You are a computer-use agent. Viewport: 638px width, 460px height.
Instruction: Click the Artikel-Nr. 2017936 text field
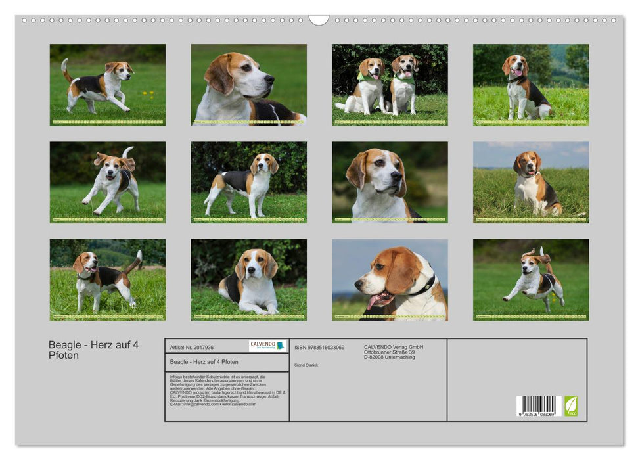coord(192,348)
